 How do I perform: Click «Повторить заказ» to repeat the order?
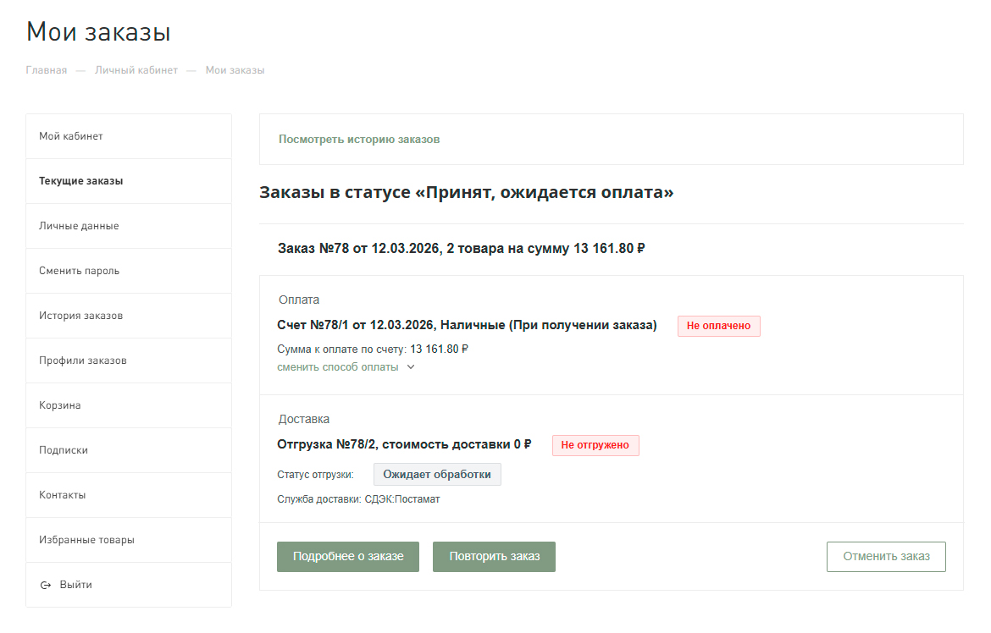point(494,556)
